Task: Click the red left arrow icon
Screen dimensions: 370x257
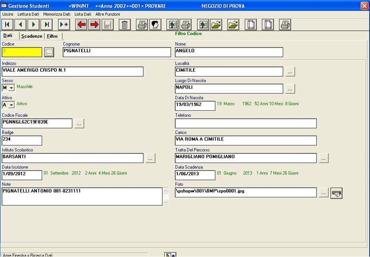Action: pyautogui.click(x=81, y=25)
